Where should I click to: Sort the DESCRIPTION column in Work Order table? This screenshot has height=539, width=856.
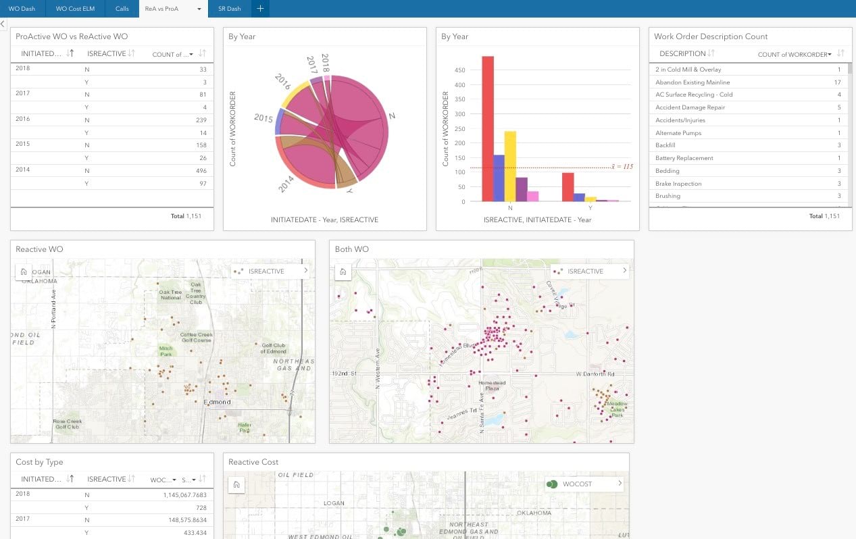[x=711, y=53]
